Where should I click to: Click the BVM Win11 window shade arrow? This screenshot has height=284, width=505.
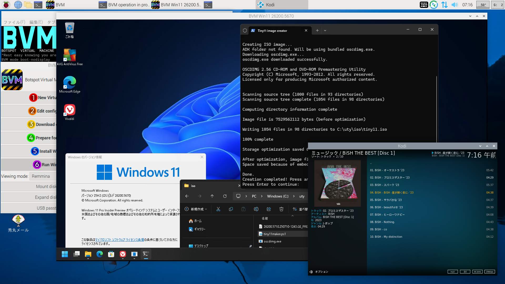click(470, 16)
